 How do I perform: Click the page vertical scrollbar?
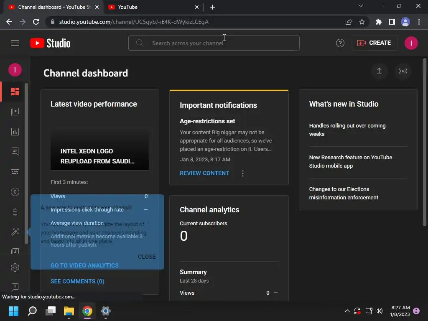pyautogui.click(x=425, y=142)
